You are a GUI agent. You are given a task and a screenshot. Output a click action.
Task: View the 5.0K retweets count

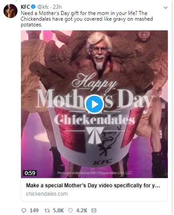(58, 211)
